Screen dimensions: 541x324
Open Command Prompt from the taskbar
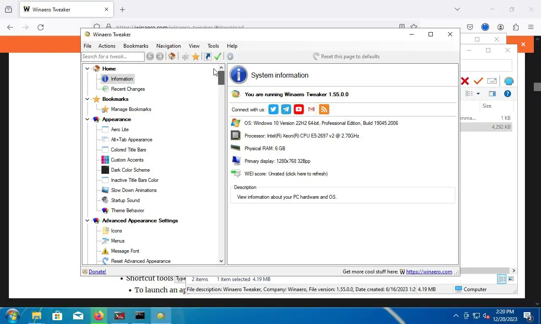(140, 316)
